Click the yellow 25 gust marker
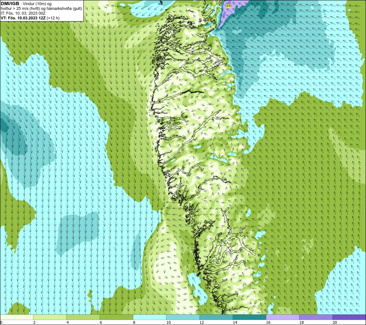Viewport: 366px width, 325px height. coord(228,6)
